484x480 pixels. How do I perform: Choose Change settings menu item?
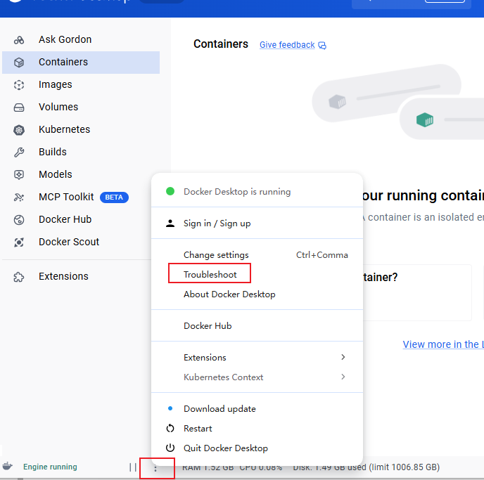(x=257, y=255)
